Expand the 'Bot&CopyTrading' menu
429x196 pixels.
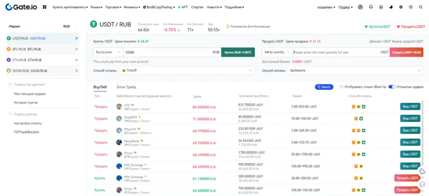pos(159,7)
